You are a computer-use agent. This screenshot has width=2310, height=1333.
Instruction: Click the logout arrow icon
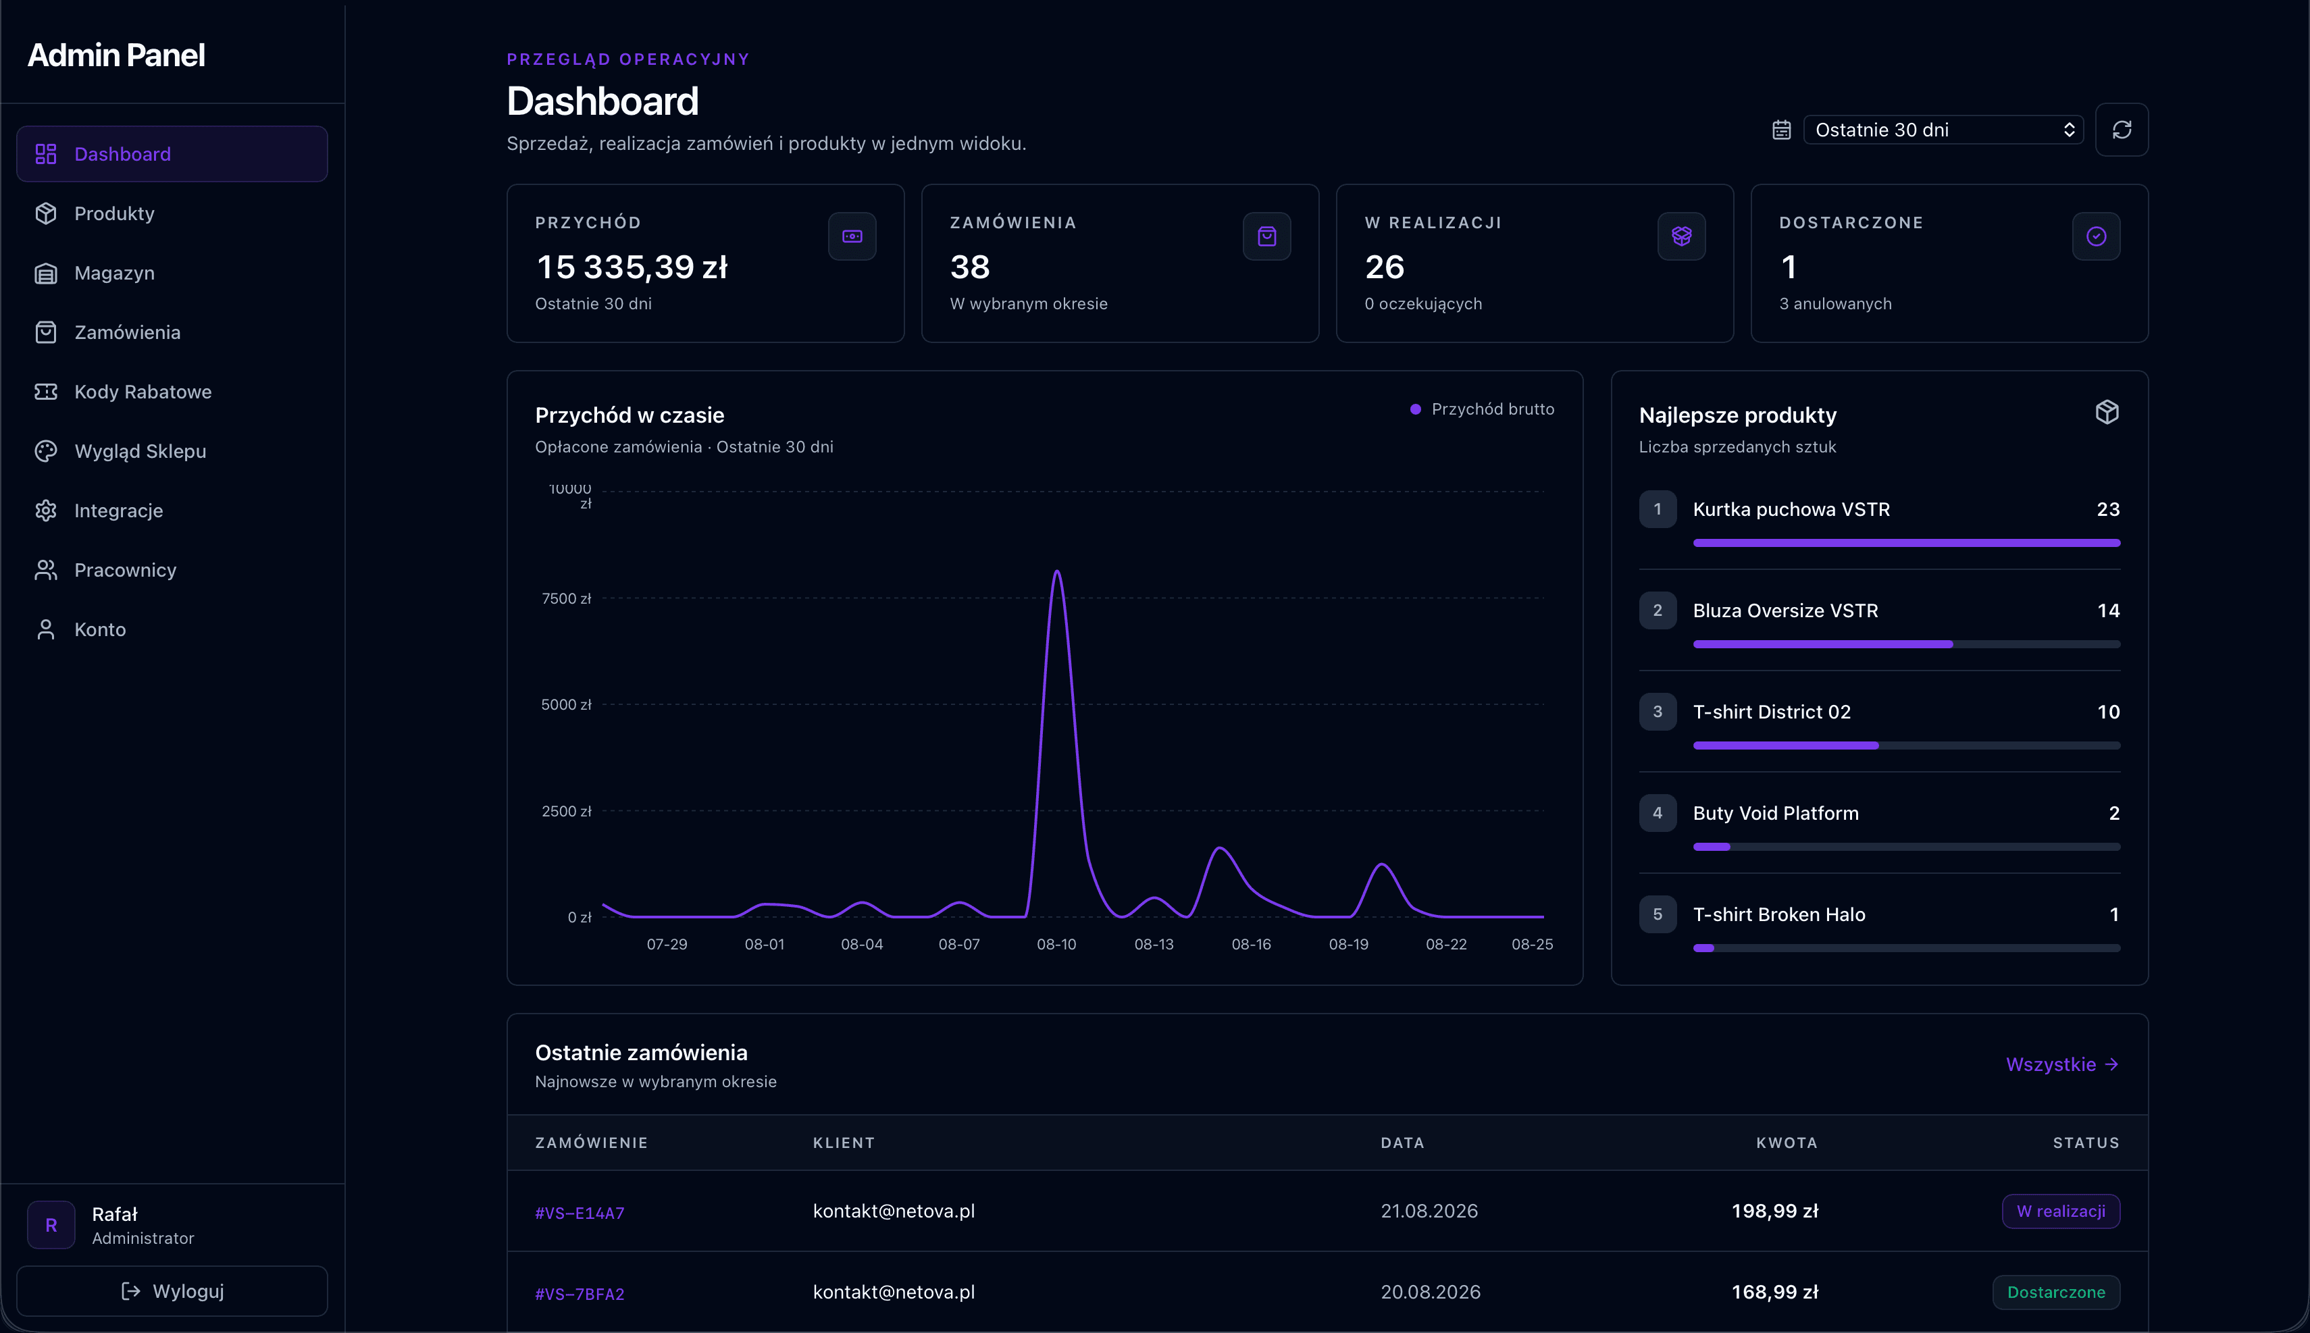(x=131, y=1291)
